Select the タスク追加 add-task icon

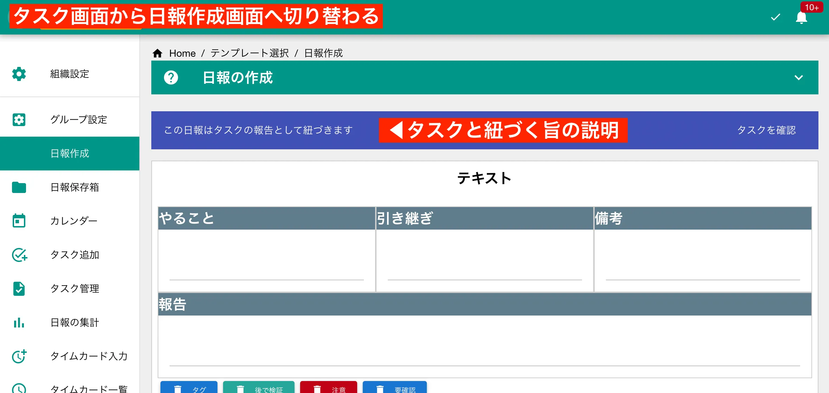tap(19, 255)
